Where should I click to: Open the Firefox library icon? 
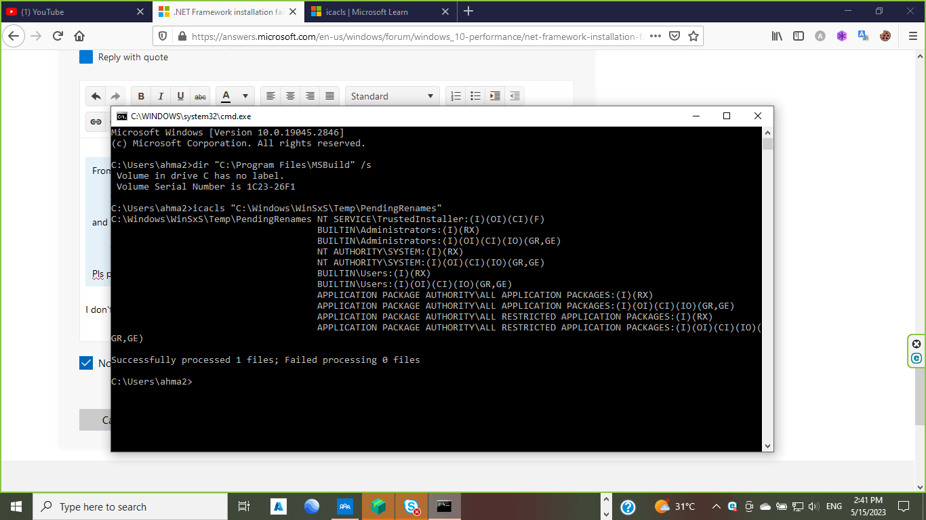[x=777, y=36]
